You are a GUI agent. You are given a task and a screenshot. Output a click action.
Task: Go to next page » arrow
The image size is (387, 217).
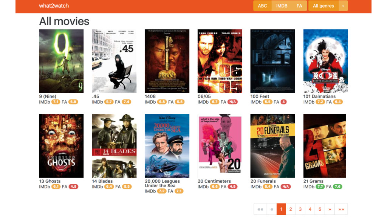330,209
